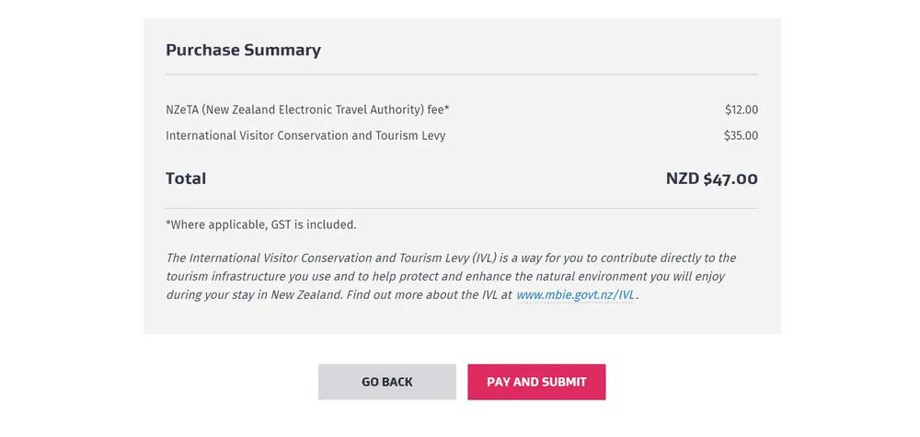Click the GO BACK button
The width and height of the screenshot is (920, 437).
[x=386, y=382]
